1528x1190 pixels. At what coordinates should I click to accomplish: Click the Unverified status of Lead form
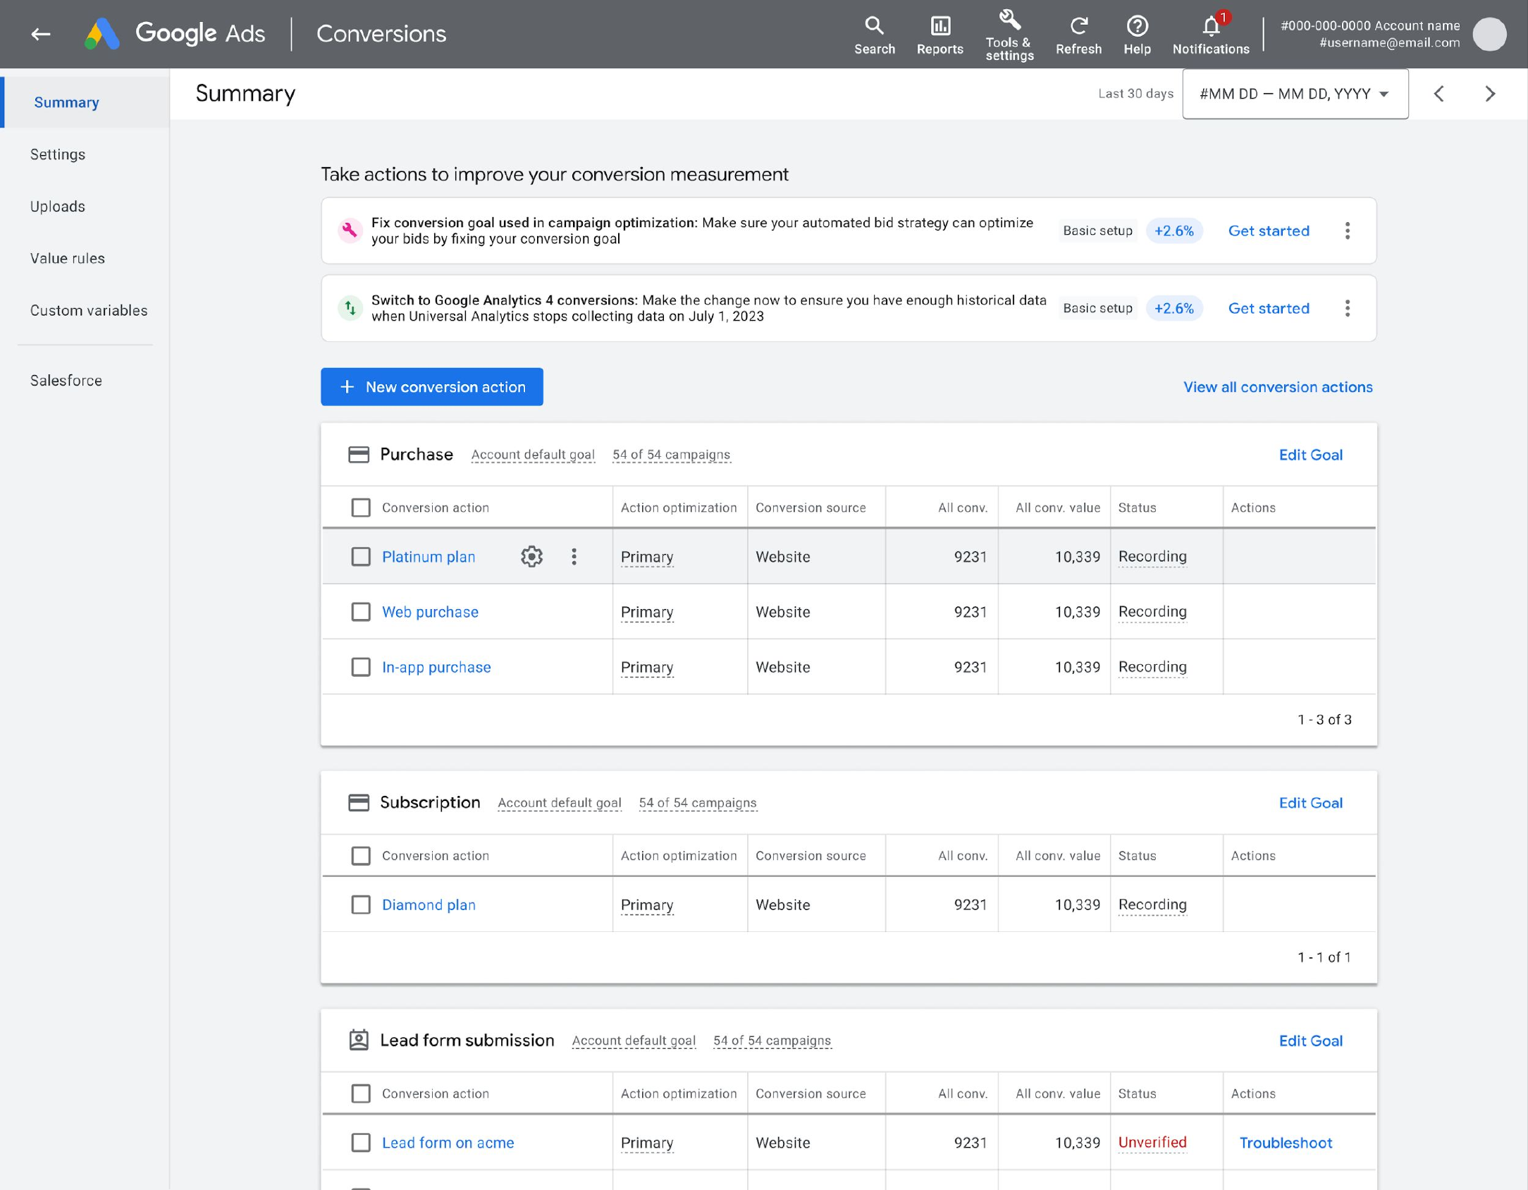click(x=1152, y=1142)
